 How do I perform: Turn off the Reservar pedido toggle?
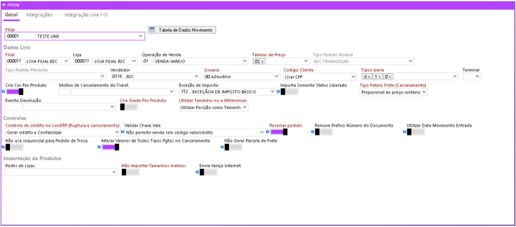279,132
